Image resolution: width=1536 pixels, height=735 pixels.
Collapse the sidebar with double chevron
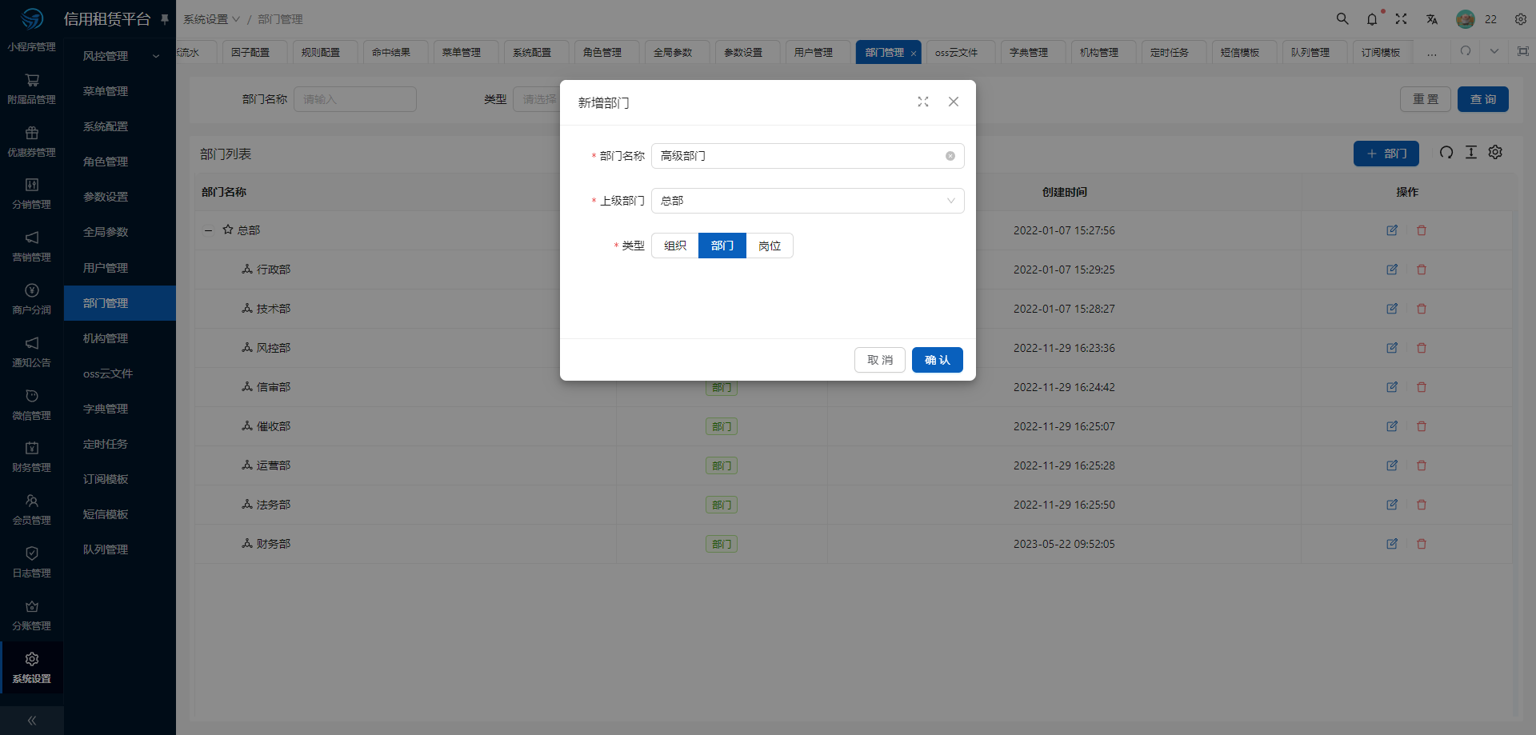tap(31, 721)
